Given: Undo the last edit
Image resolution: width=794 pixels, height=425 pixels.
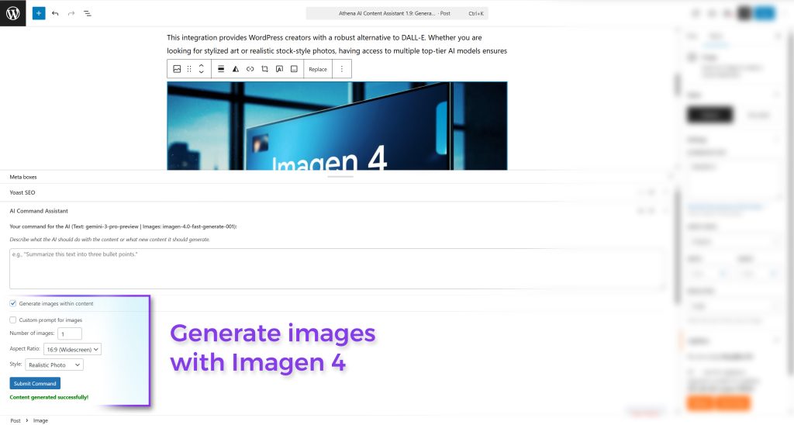Looking at the screenshot, I should [55, 13].
